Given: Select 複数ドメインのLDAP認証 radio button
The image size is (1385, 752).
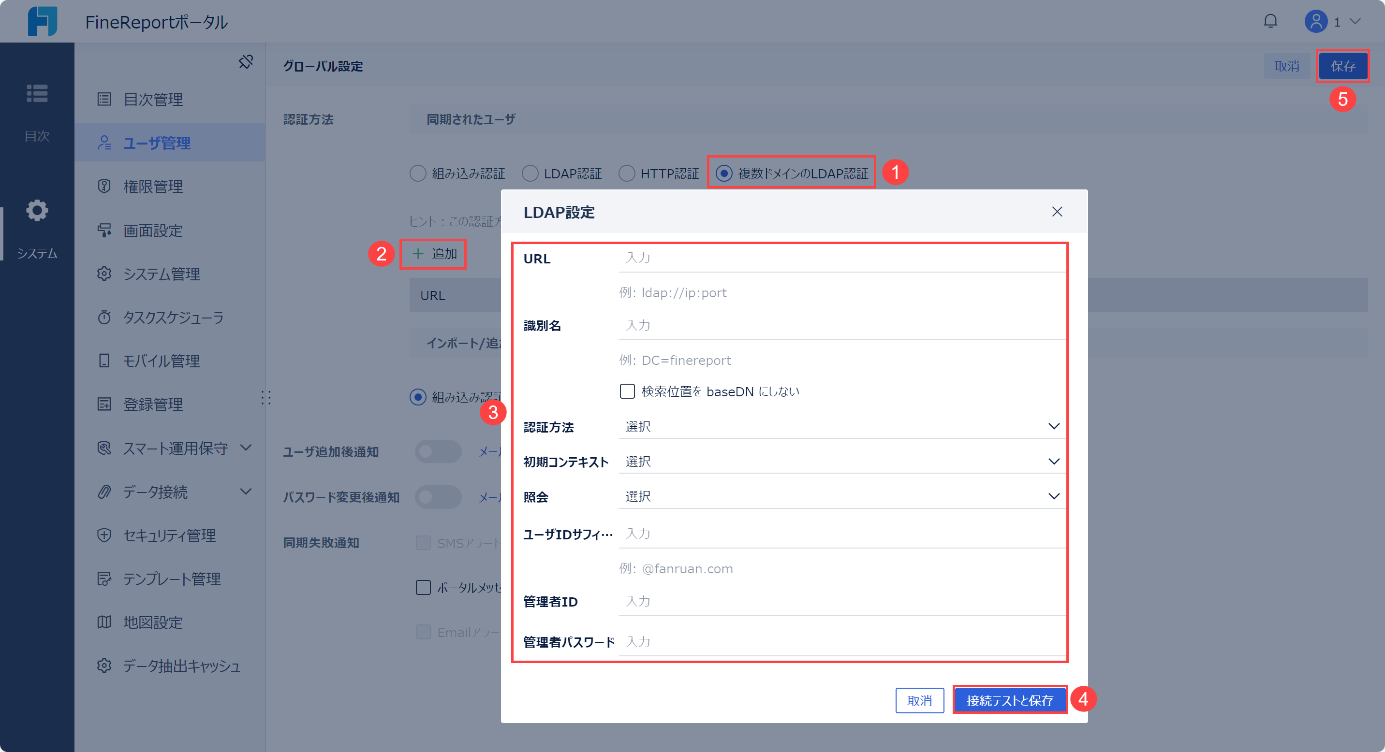Looking at the screenshot, I should [725, 173].
